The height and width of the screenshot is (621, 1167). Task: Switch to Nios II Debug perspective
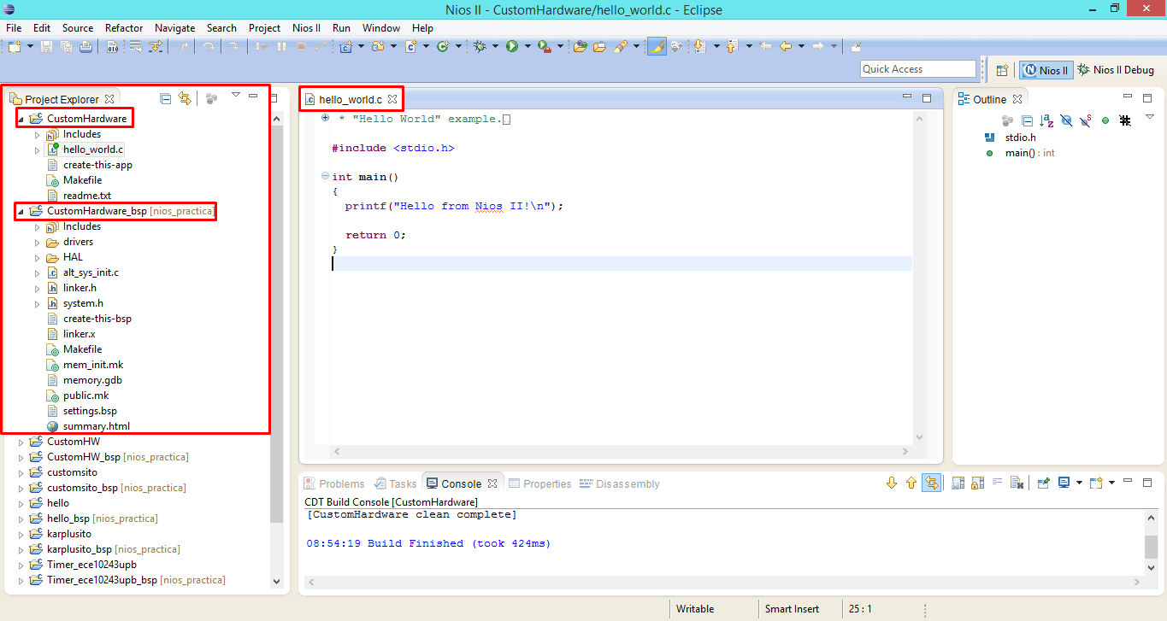pyautogui.click(x=1116, y=70)
